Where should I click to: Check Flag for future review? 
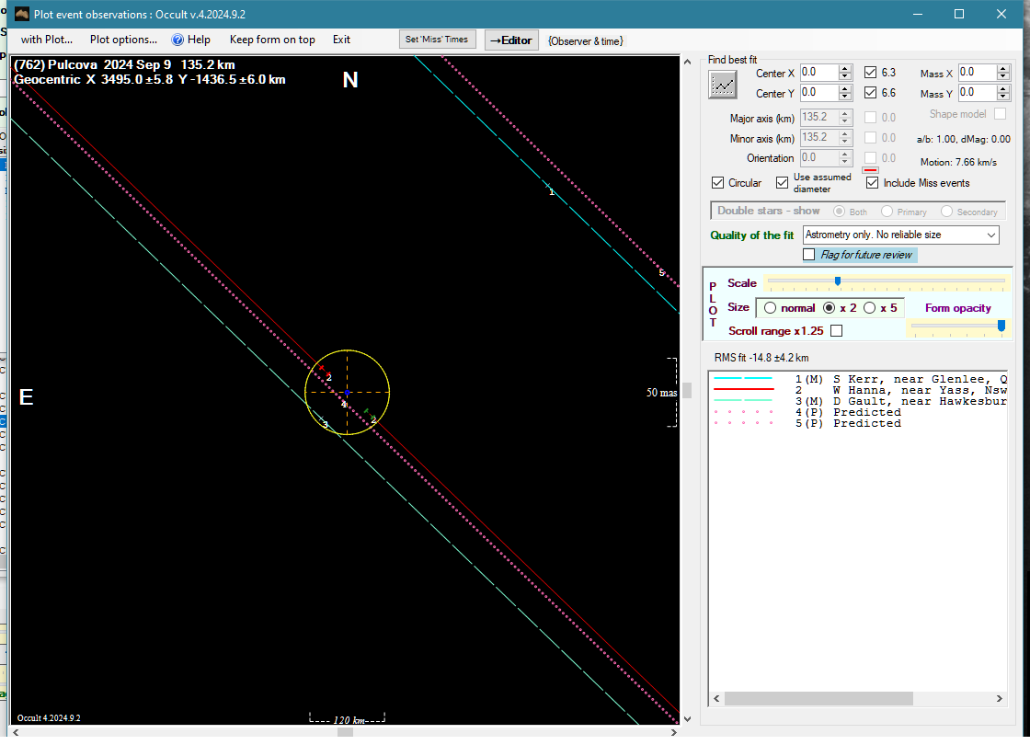(x=809, y=254)
